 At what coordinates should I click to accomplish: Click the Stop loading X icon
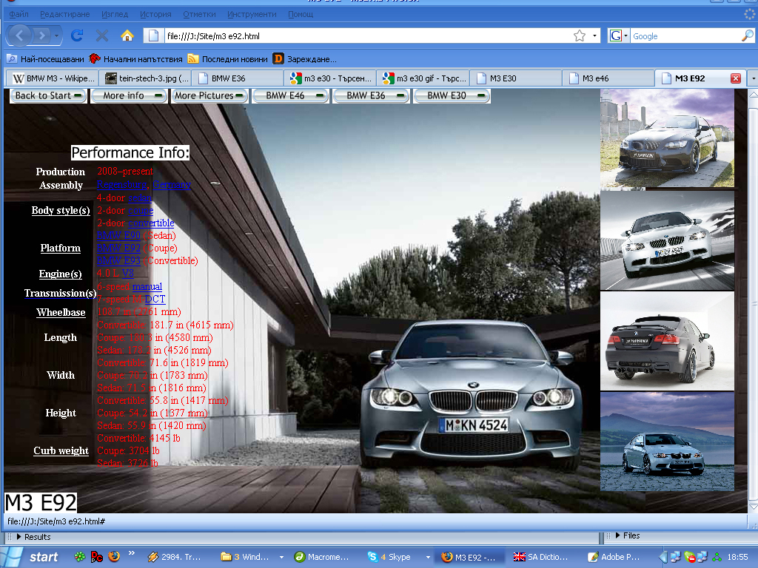[102, 35]
